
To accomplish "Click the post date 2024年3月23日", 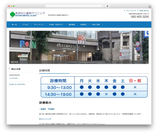I will coord(14,75).
